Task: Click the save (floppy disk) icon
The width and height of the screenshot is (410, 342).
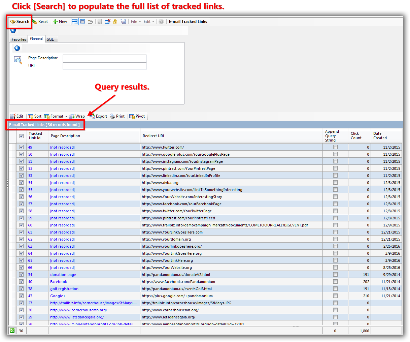Action: [x=100, y=22]
